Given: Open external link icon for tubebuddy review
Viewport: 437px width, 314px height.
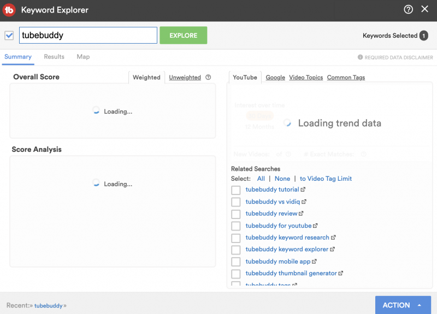Looking at the screenshot, I should 301,214.
